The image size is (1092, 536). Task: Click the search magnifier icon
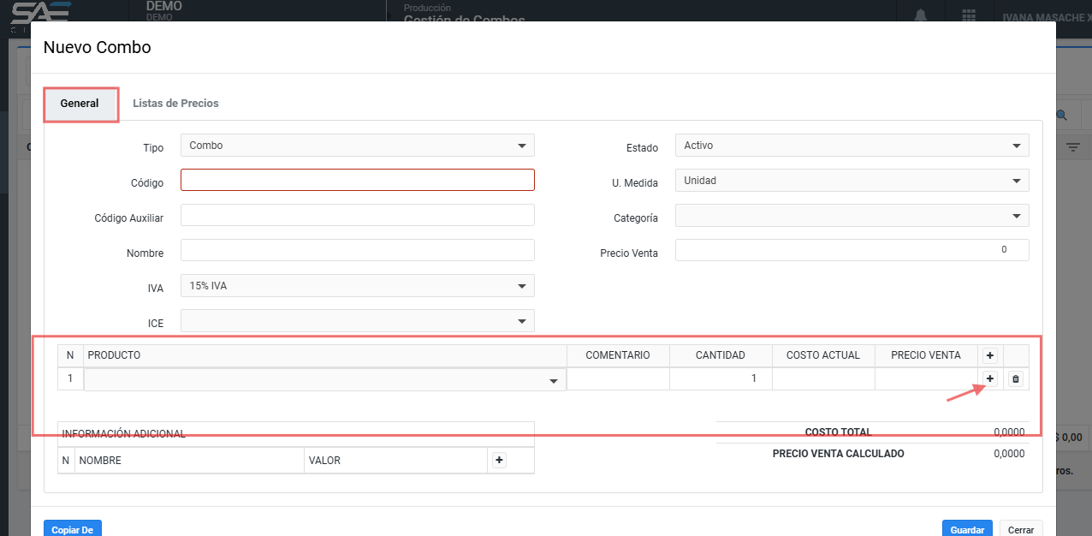click(1062, 115)
